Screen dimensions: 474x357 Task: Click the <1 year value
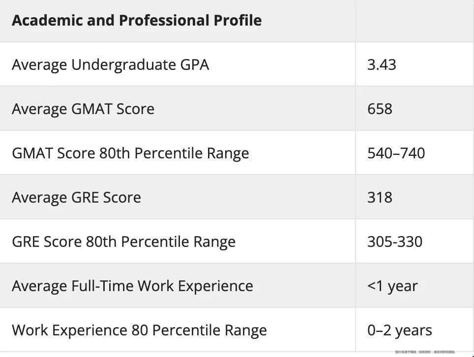[392, 286]
